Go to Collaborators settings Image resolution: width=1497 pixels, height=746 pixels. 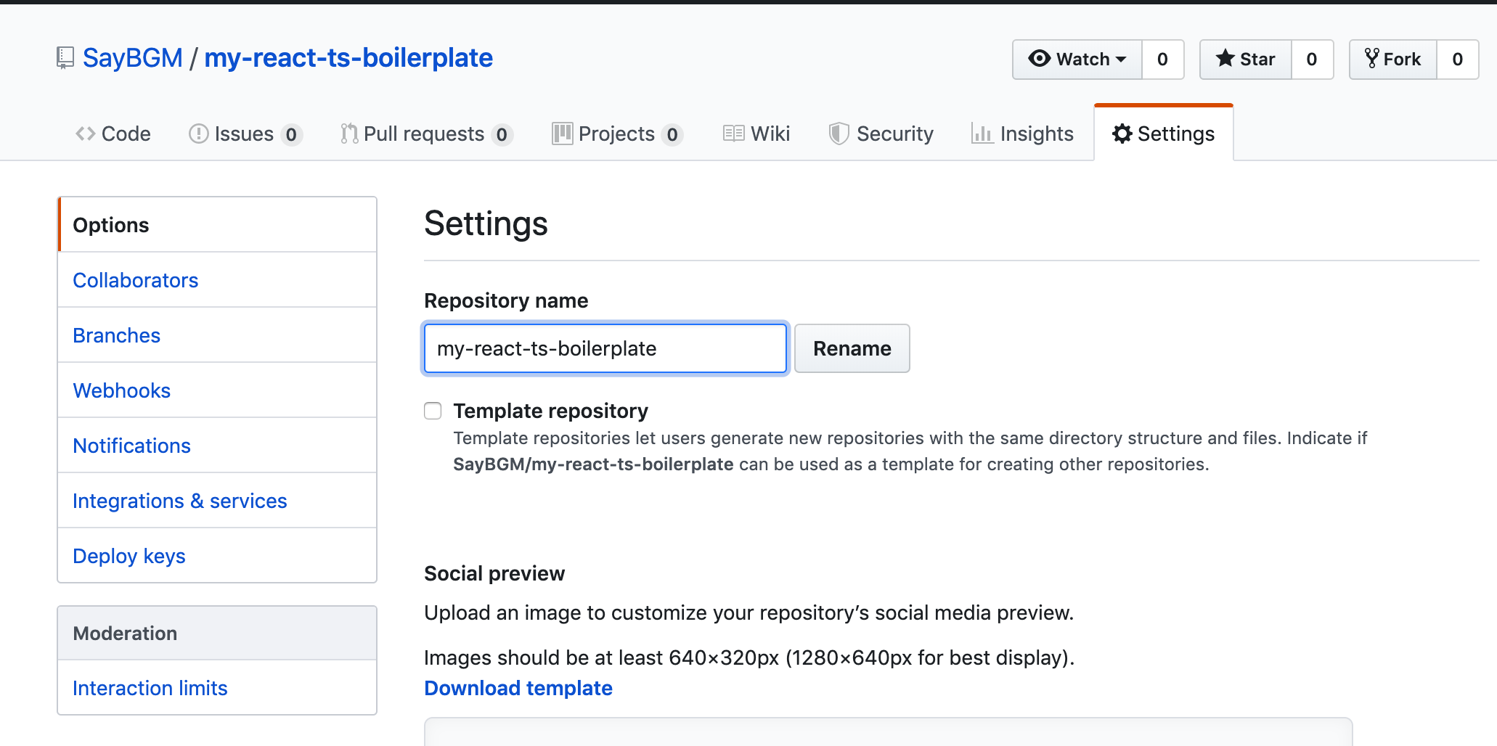(x=135, y=280)
